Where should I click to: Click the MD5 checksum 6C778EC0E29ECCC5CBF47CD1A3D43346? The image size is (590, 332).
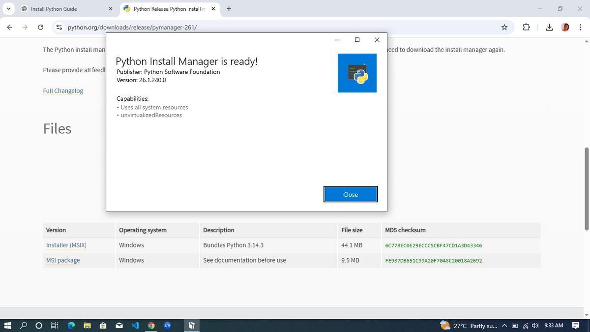(433, 245)
